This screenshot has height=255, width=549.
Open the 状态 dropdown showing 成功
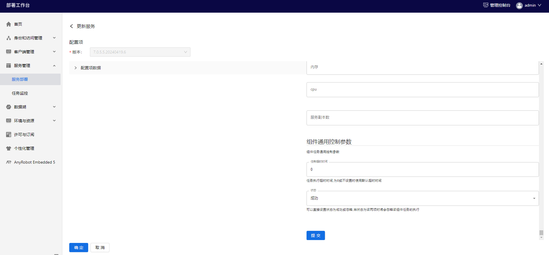423,198
